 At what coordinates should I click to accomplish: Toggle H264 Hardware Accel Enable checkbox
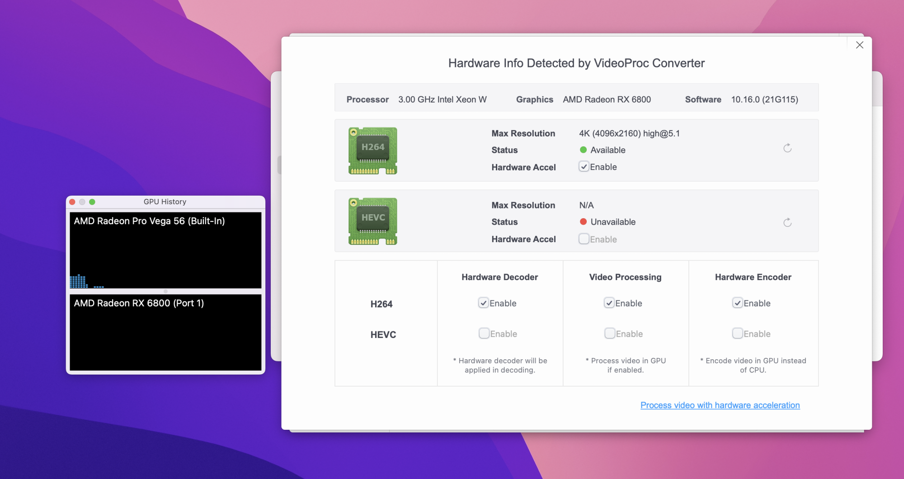click(x=584, y=167)
